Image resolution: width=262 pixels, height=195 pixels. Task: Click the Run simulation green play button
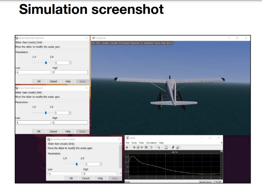[138, 147]
